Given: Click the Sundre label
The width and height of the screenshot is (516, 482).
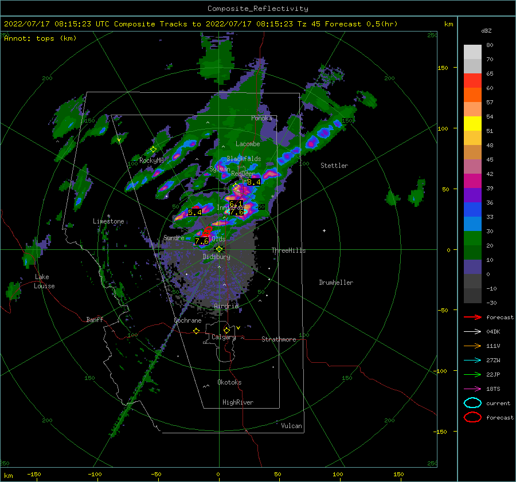Looking at the screenshot, I should [x=174, y=238].
